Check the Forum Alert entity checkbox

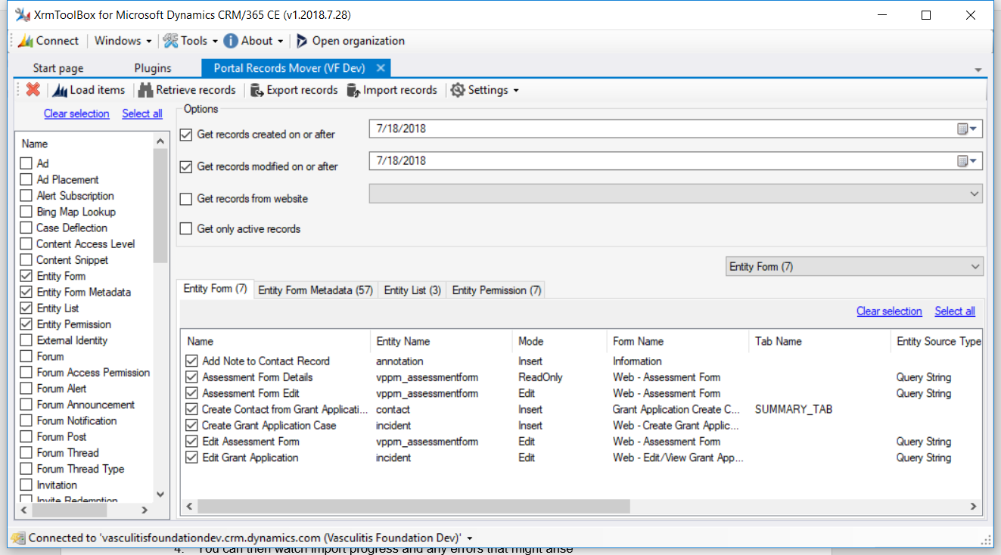[26, 389]
